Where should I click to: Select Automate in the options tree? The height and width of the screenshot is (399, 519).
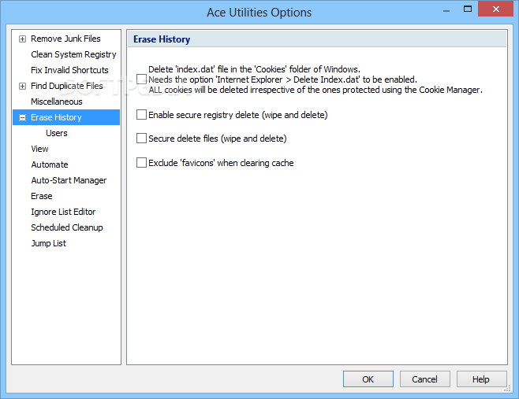[50, 164]
